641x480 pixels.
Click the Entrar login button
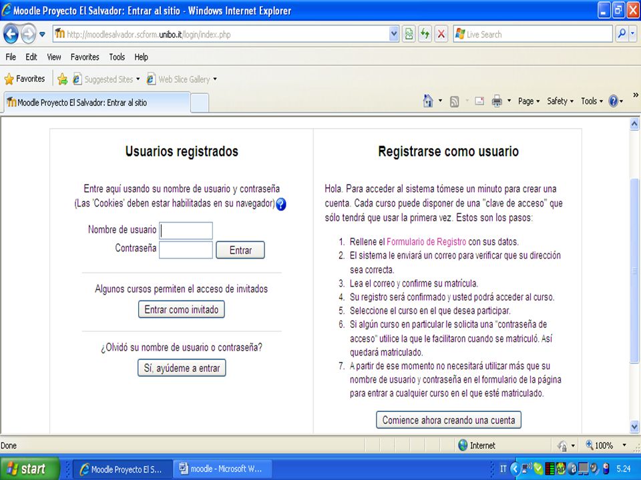pos(240,250)
